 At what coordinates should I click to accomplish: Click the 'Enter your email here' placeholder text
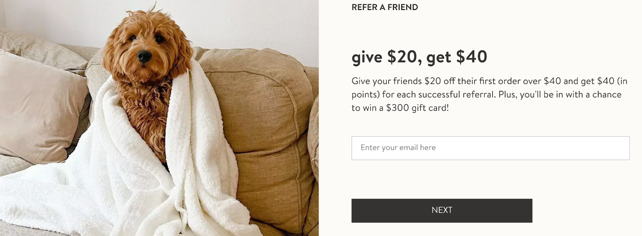pos(398,148)
